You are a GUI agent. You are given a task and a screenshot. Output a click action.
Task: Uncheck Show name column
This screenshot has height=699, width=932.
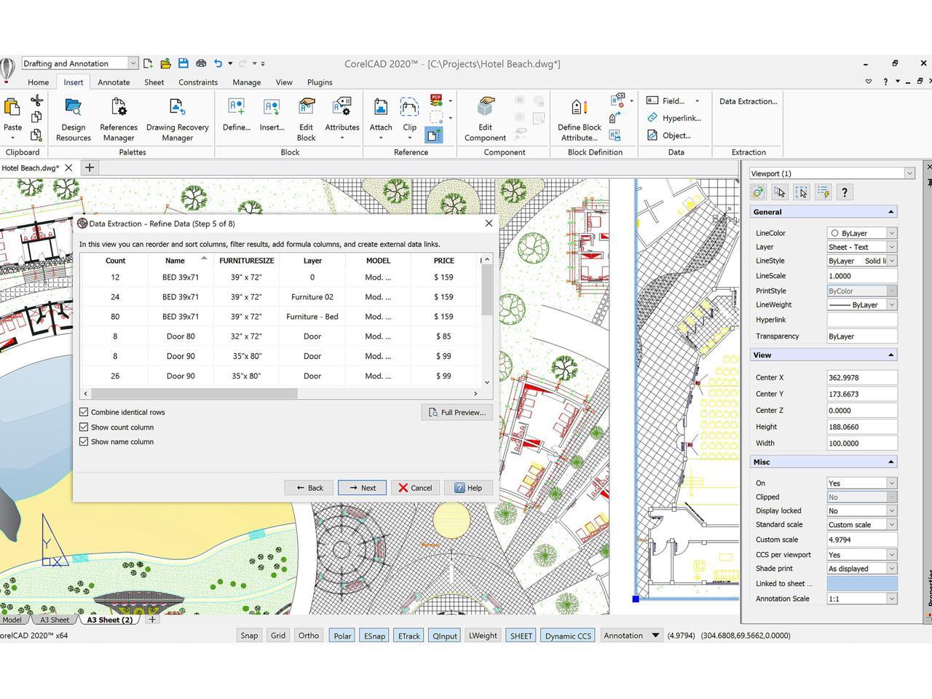point(84,441)
